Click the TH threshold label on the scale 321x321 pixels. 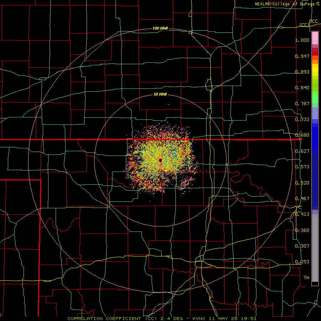pyautogui.click(x=306, y=278)
